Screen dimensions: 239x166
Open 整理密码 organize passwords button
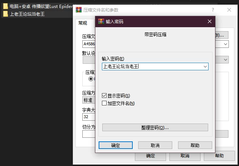pos(155,128)
